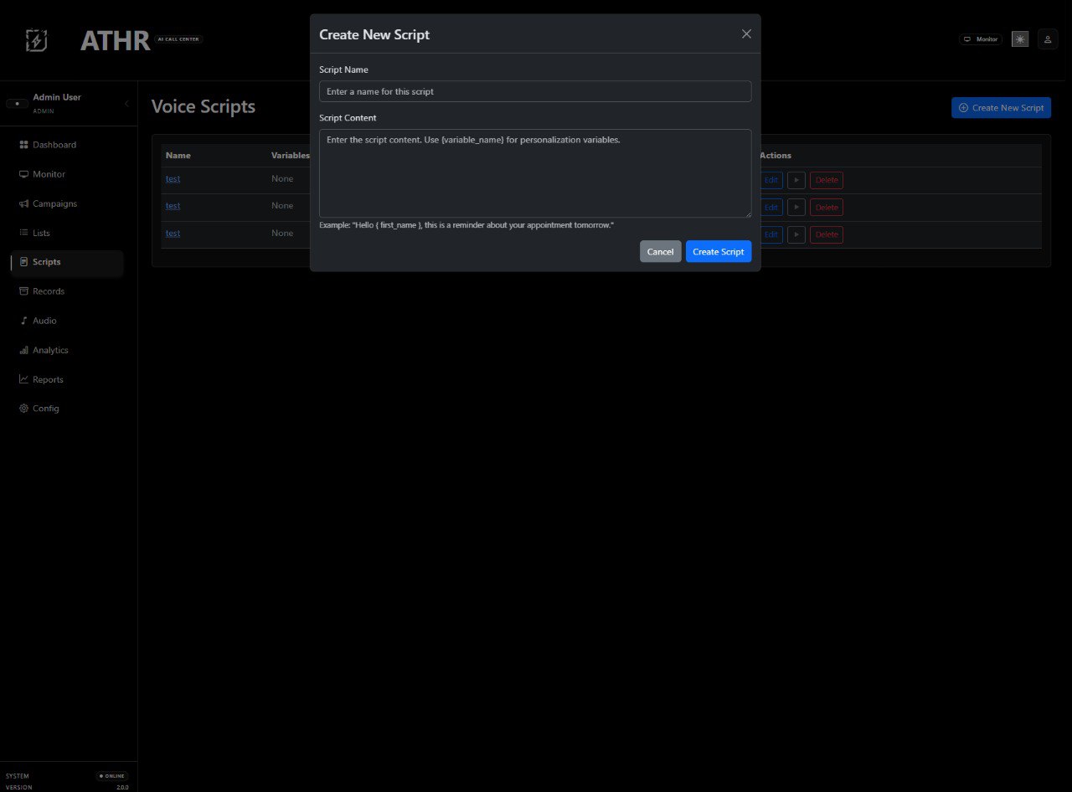Click the Example hint text below textarea

[x=466, y=226]
